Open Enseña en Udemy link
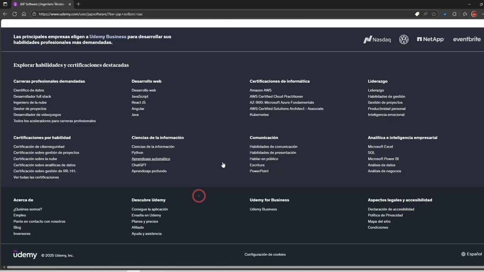Screen dimensions: 484x272 (146, 215)
